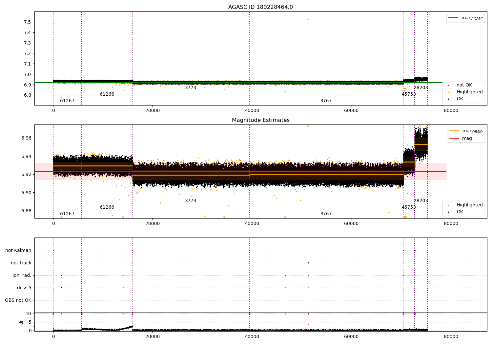
Task: Click the 'Magnitude Estimates' plot title
Action: [x=260, y=120]
